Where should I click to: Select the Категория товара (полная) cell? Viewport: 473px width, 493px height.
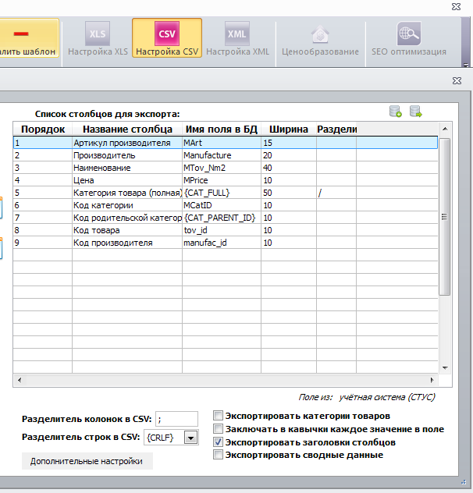point(127,193)
